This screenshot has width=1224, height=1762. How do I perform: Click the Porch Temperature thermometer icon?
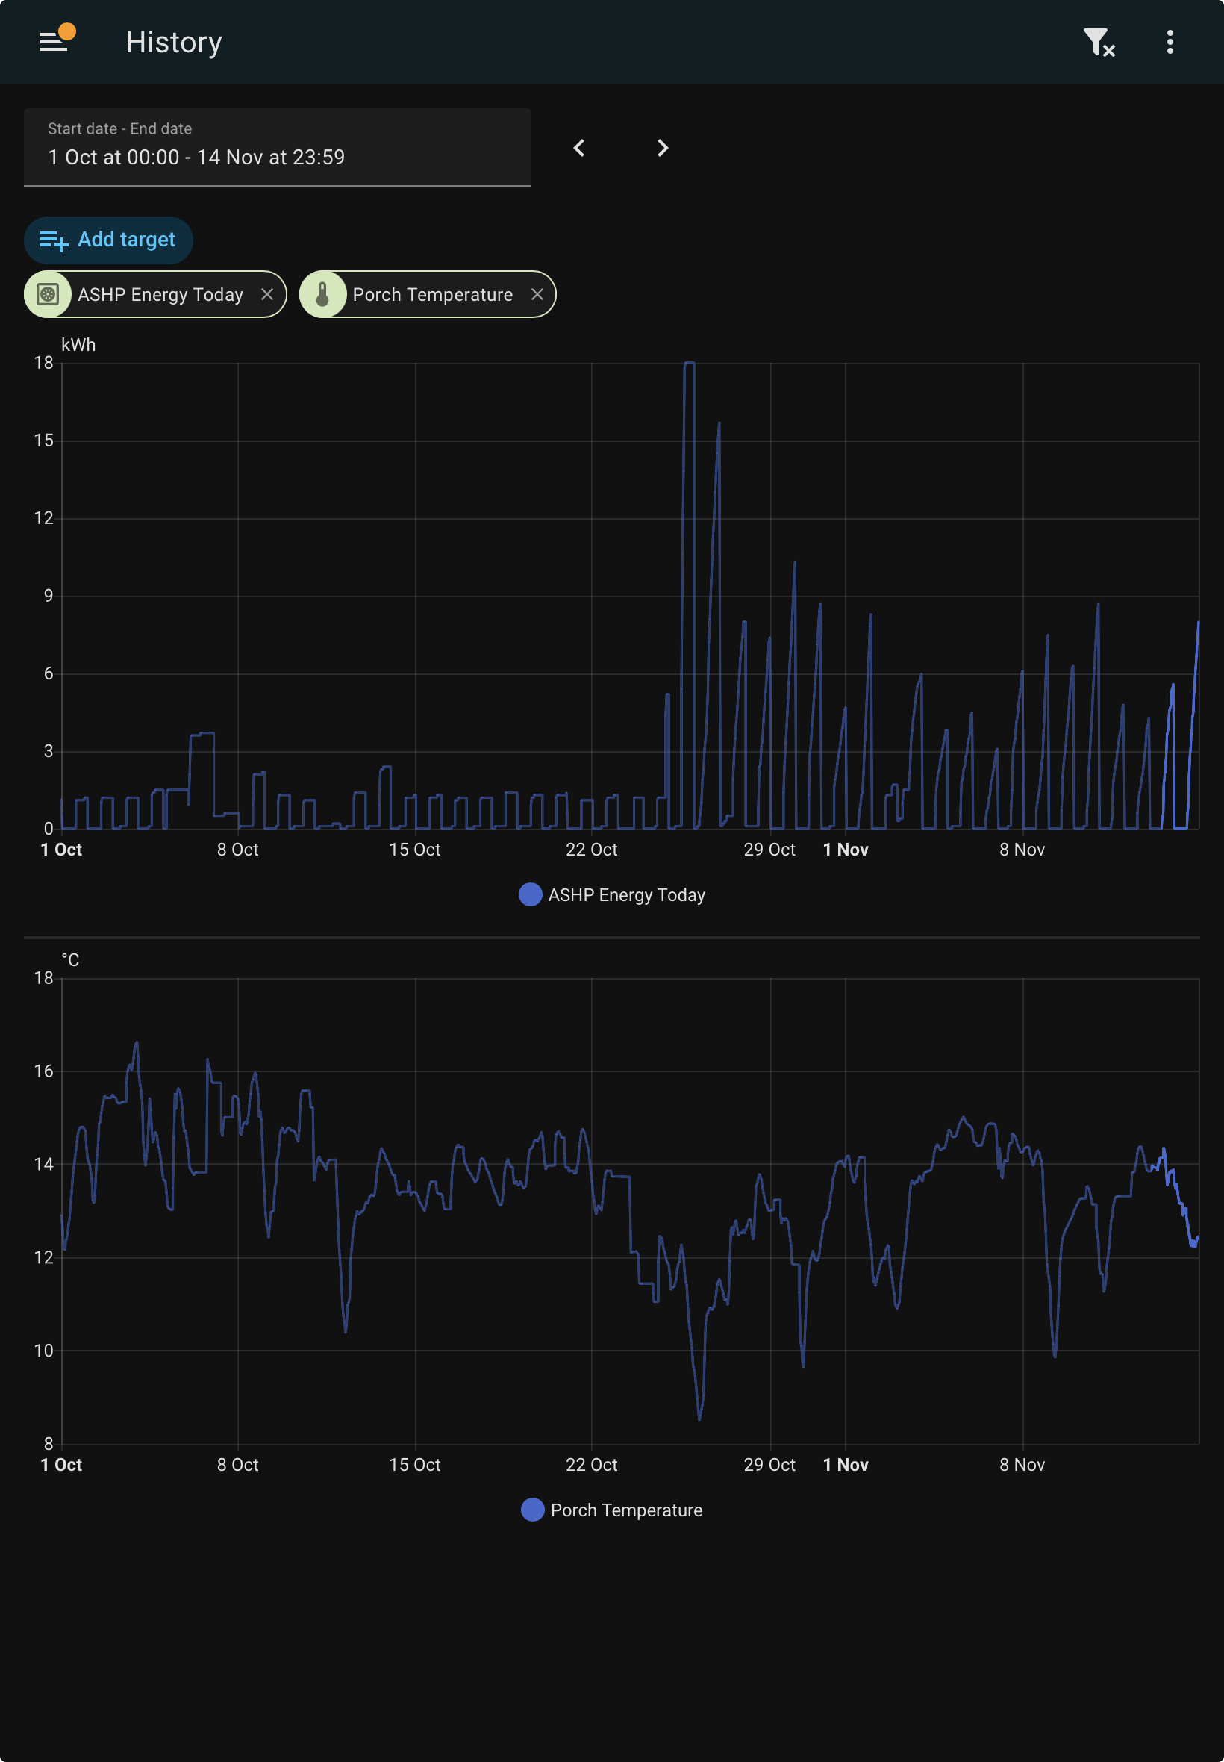coord(323,295)
